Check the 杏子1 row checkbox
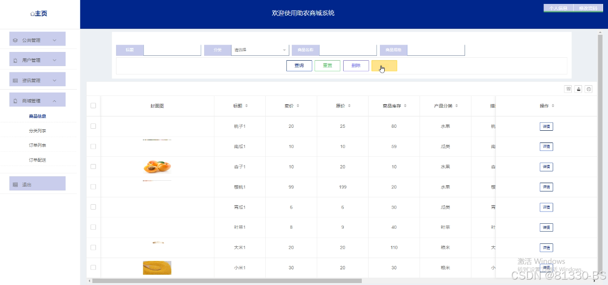The width and height of the screenshot is (608, 285). [x=93, y=166]
